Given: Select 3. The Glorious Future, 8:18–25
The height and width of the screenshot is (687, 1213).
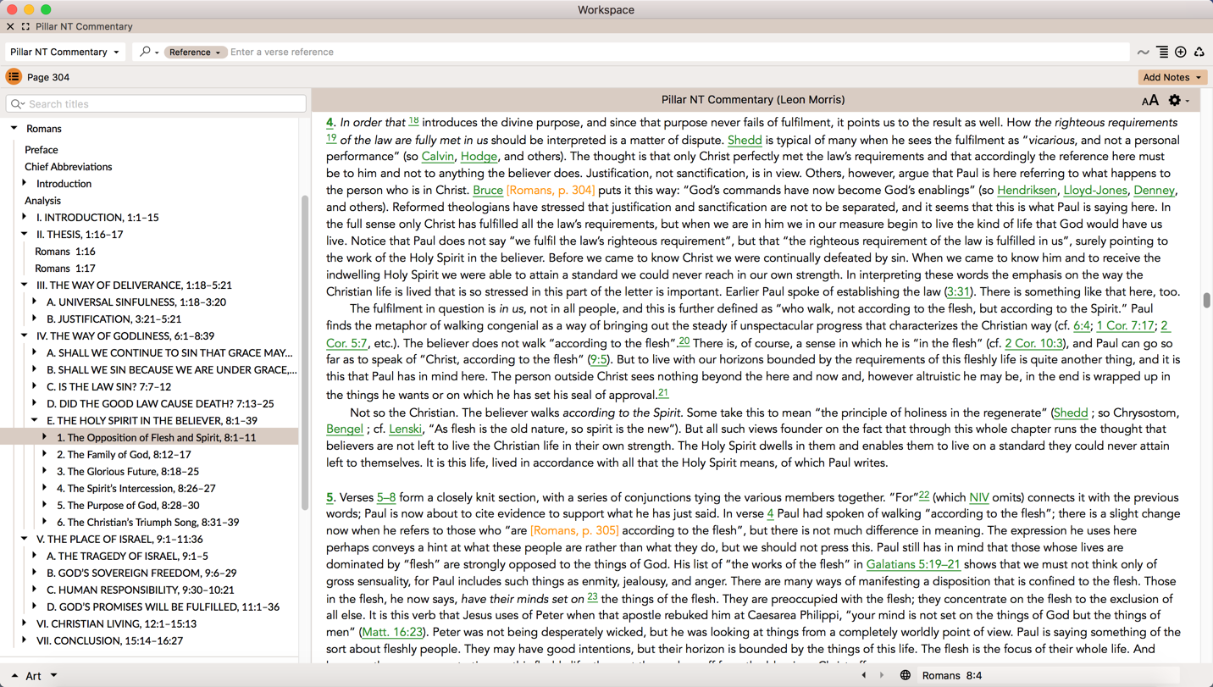Looking at the screenshot, I should (x=128, y=472).
